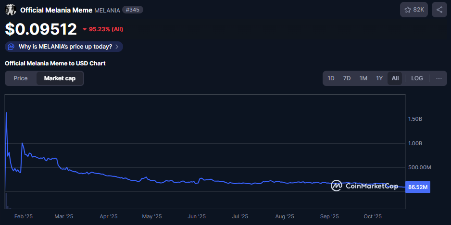Add coin to watchlist via 82K star
This screenshot has height=225, width=451.
(414, 10)
